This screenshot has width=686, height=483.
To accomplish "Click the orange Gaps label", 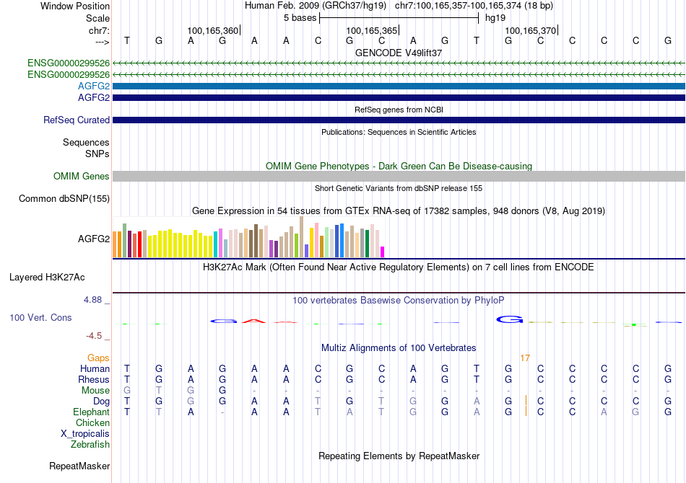I will [98, 358].
